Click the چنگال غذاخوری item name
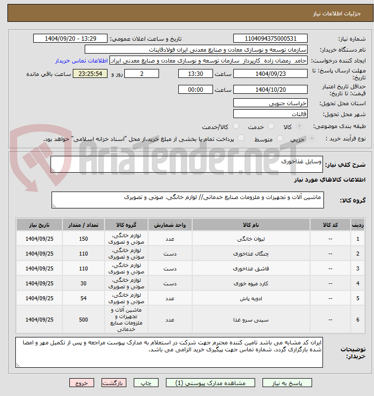Image resolution: width=374 pixels, height=396 pixels. (x=251, y=254)
